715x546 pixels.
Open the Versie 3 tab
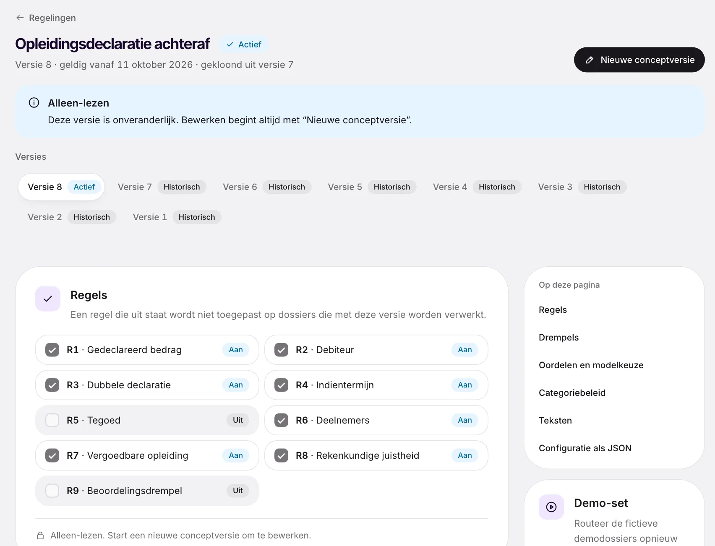[x=582, y=187]
